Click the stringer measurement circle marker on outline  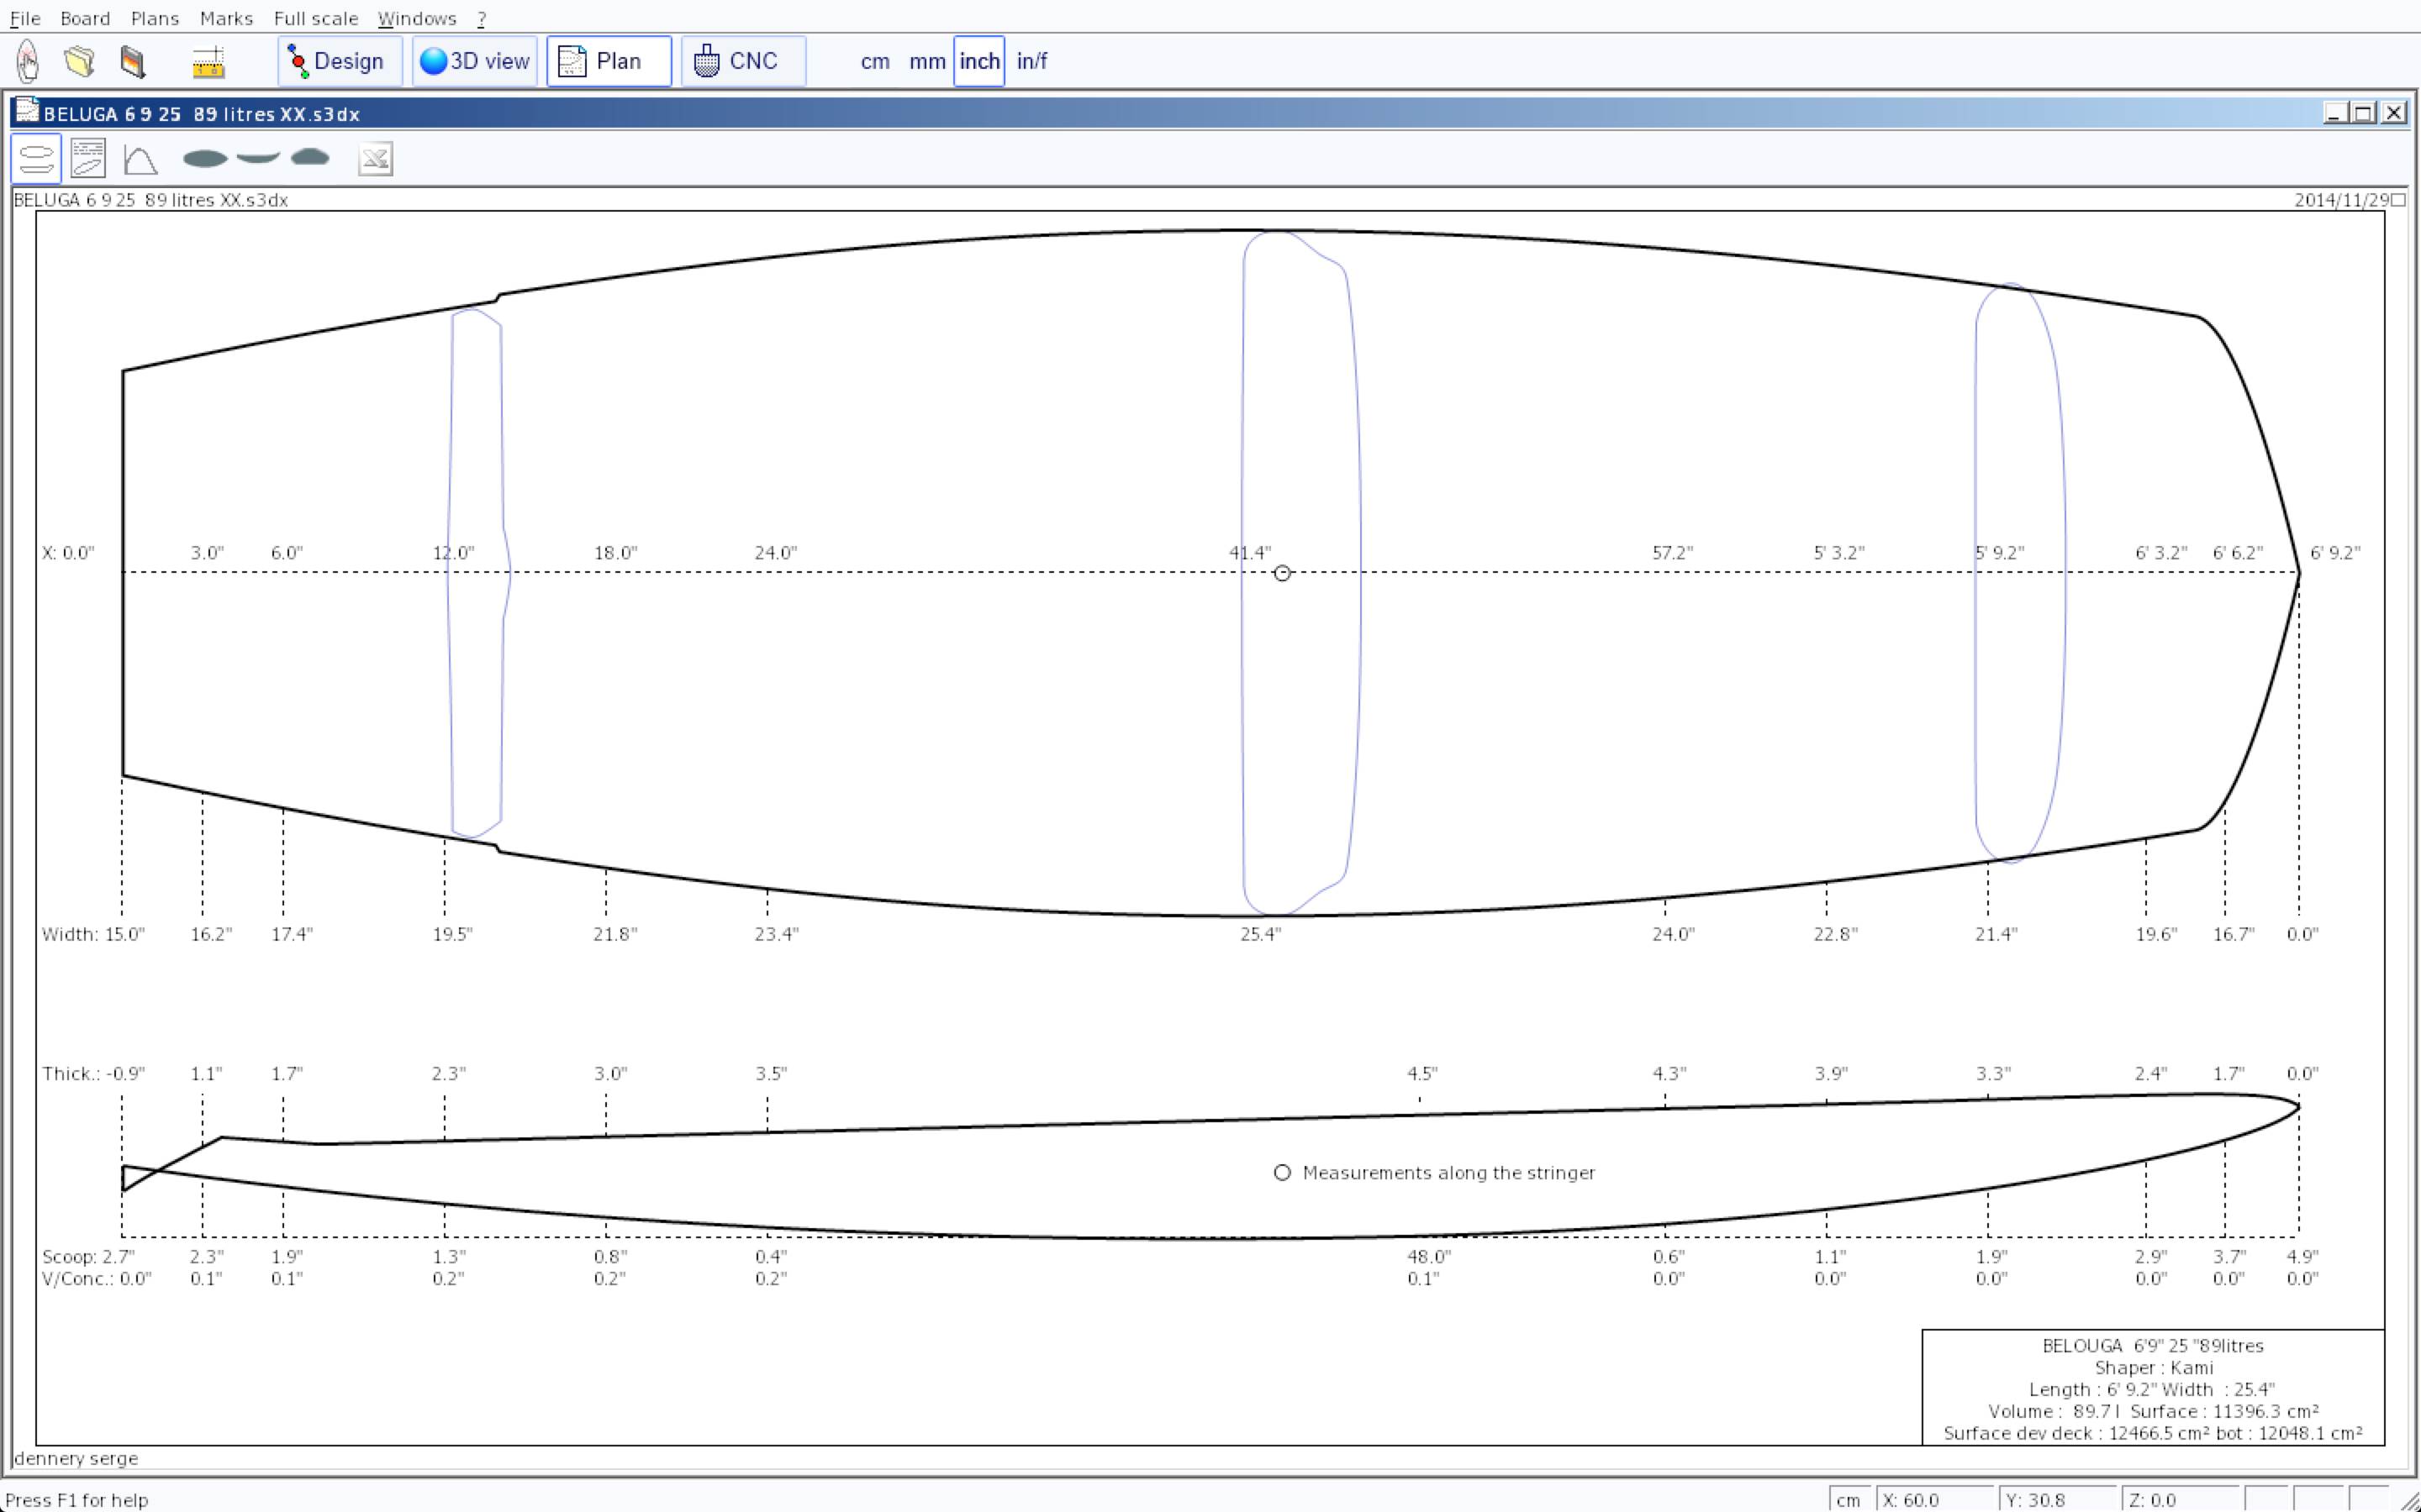point(1281,573)
